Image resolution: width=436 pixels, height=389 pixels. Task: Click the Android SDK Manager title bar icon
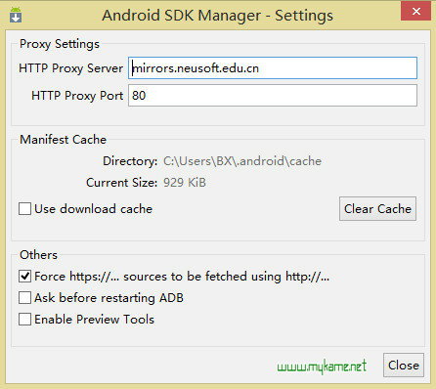[x=16, y=15]
